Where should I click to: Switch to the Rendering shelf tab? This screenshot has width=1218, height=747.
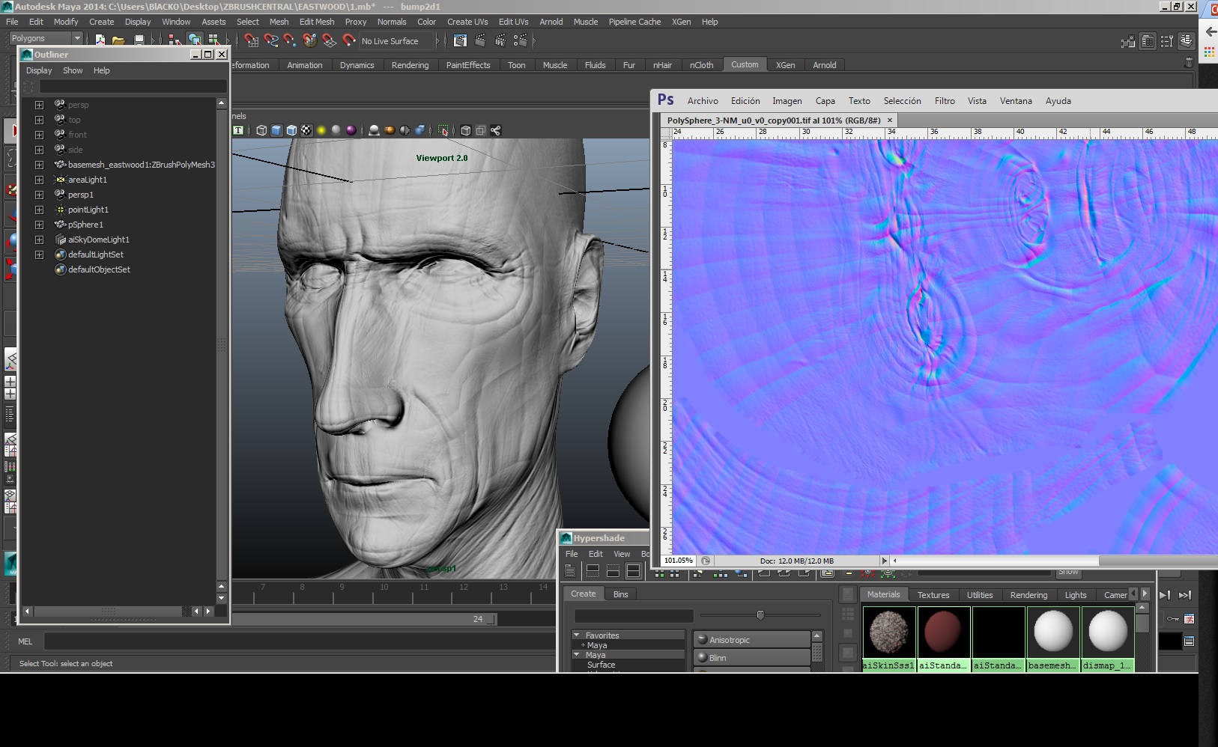[x=410, y=65]
